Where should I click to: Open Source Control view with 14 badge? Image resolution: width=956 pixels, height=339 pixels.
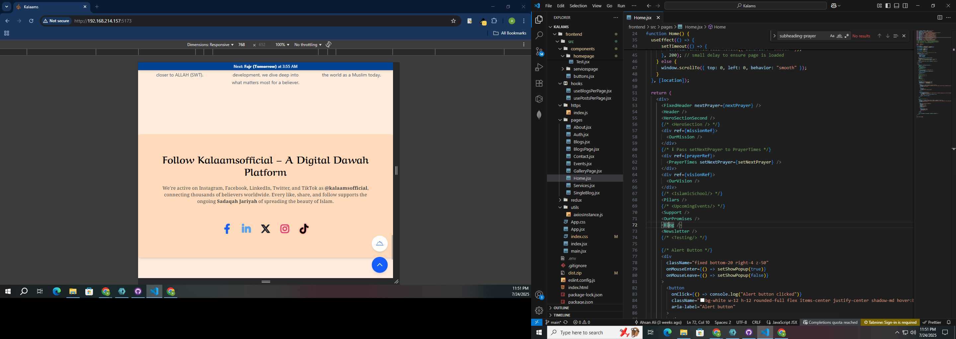tap(539, 51)
